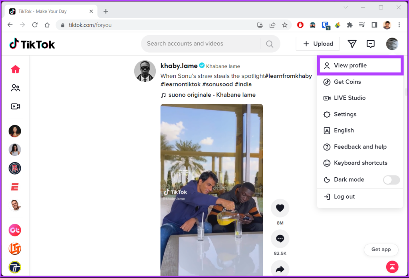The height and width of the screenshot is (278, 409).
Task: Share the video with arrow icon
Action: (x=280, y=269)
